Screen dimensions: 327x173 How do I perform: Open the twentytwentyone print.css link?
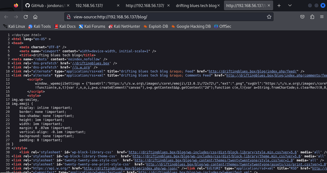tap(237, 164)
